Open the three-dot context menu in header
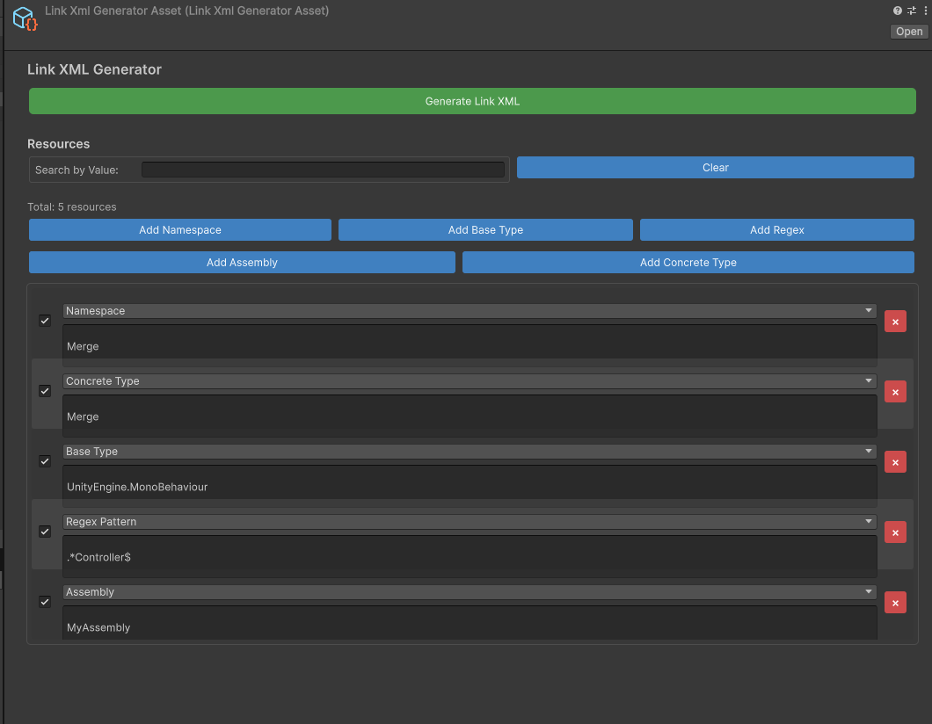The image size is (932, 724). click(926, 11)
